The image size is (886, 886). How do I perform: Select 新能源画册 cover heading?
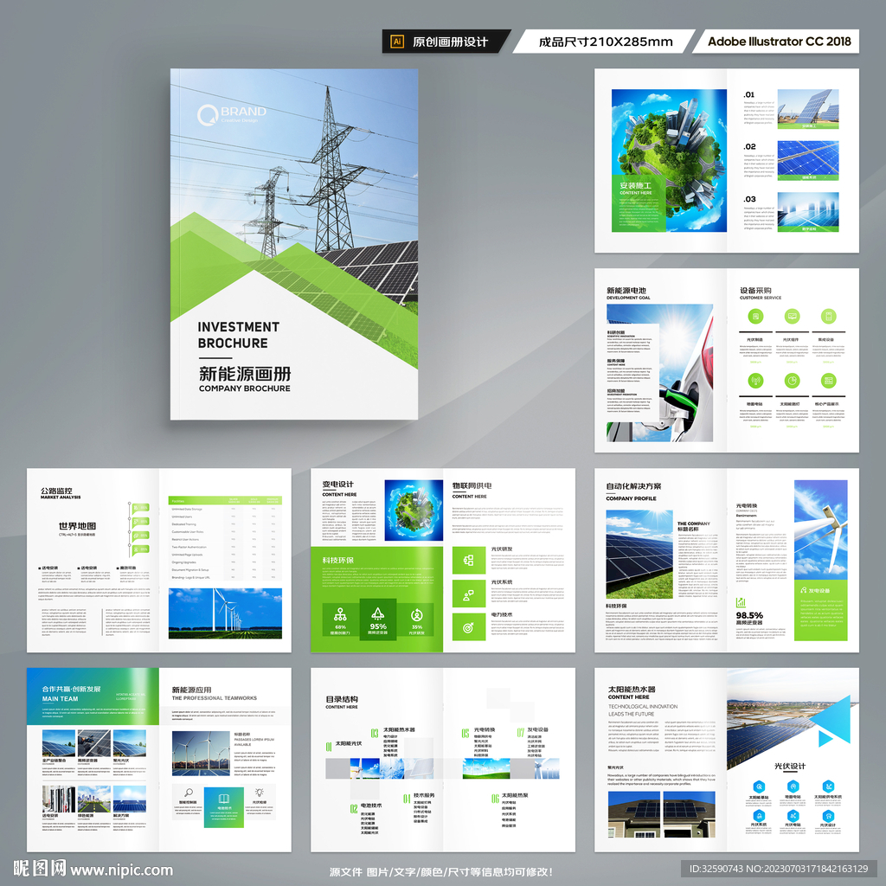coord(245,374)
